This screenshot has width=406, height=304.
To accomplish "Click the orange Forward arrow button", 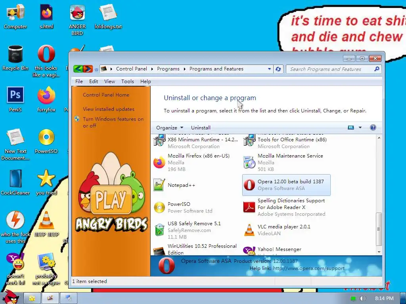I will click(x=88, y=69).
